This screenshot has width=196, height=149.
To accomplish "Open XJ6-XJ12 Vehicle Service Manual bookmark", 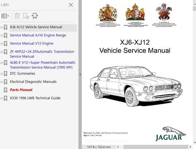I will pos(36,27).
